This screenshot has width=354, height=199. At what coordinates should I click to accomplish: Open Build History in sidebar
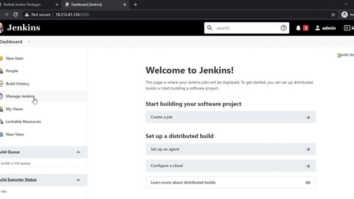click(x=18, y=83)
